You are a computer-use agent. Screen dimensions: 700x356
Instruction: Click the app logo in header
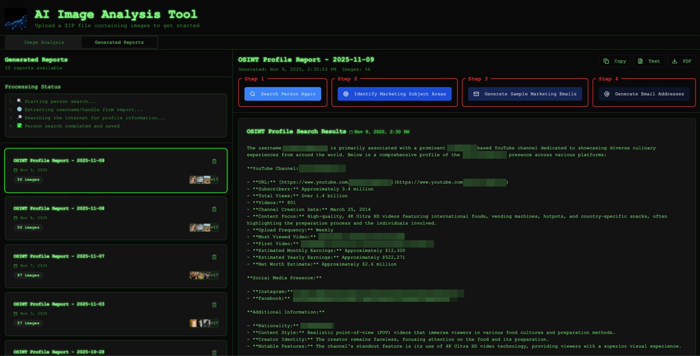[16, 19]
